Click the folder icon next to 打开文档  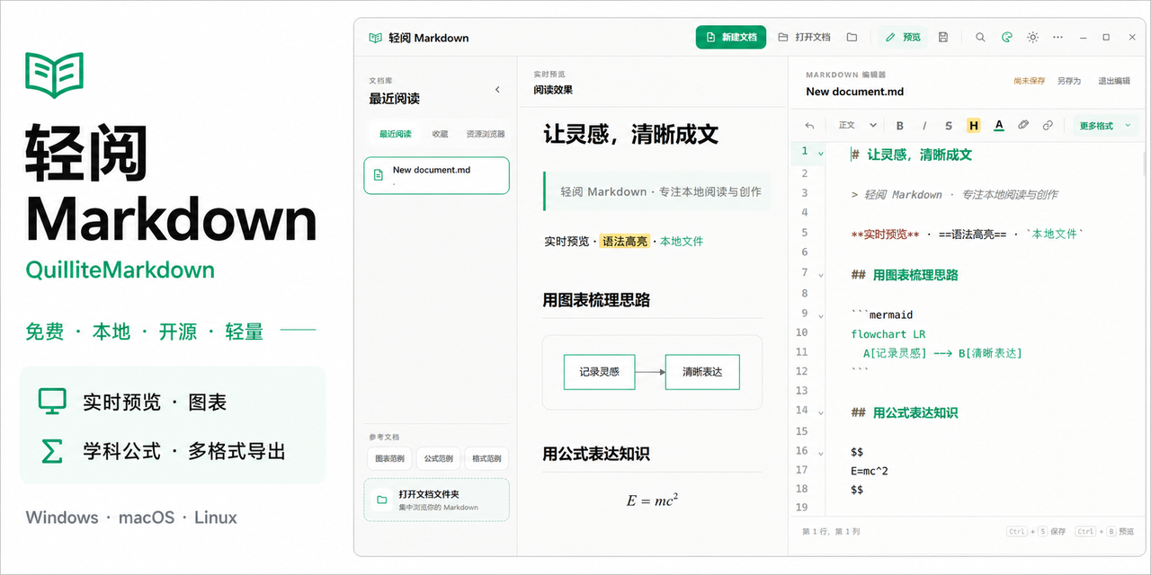852,37
